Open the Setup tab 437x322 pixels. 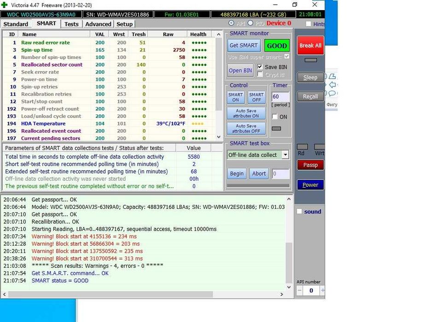[x=124, y=24]
